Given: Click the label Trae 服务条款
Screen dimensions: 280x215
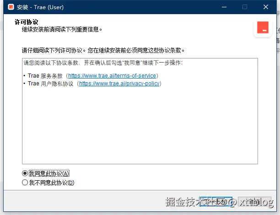Looking at the screenshot, I should [x=45, y=76].
